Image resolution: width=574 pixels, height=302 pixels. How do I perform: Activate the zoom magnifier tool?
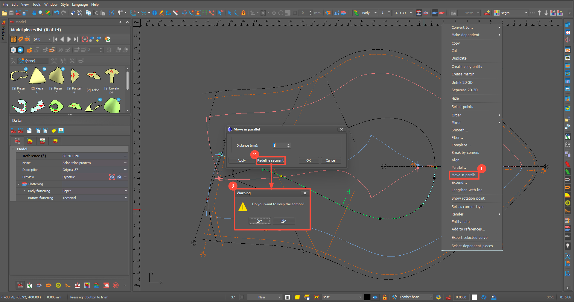point(41,13)
